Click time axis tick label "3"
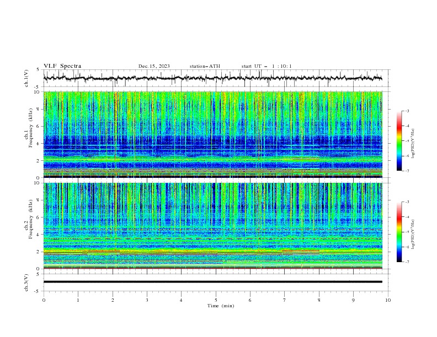The width and height of the screenshot is (437, 337). pos(147,300)
